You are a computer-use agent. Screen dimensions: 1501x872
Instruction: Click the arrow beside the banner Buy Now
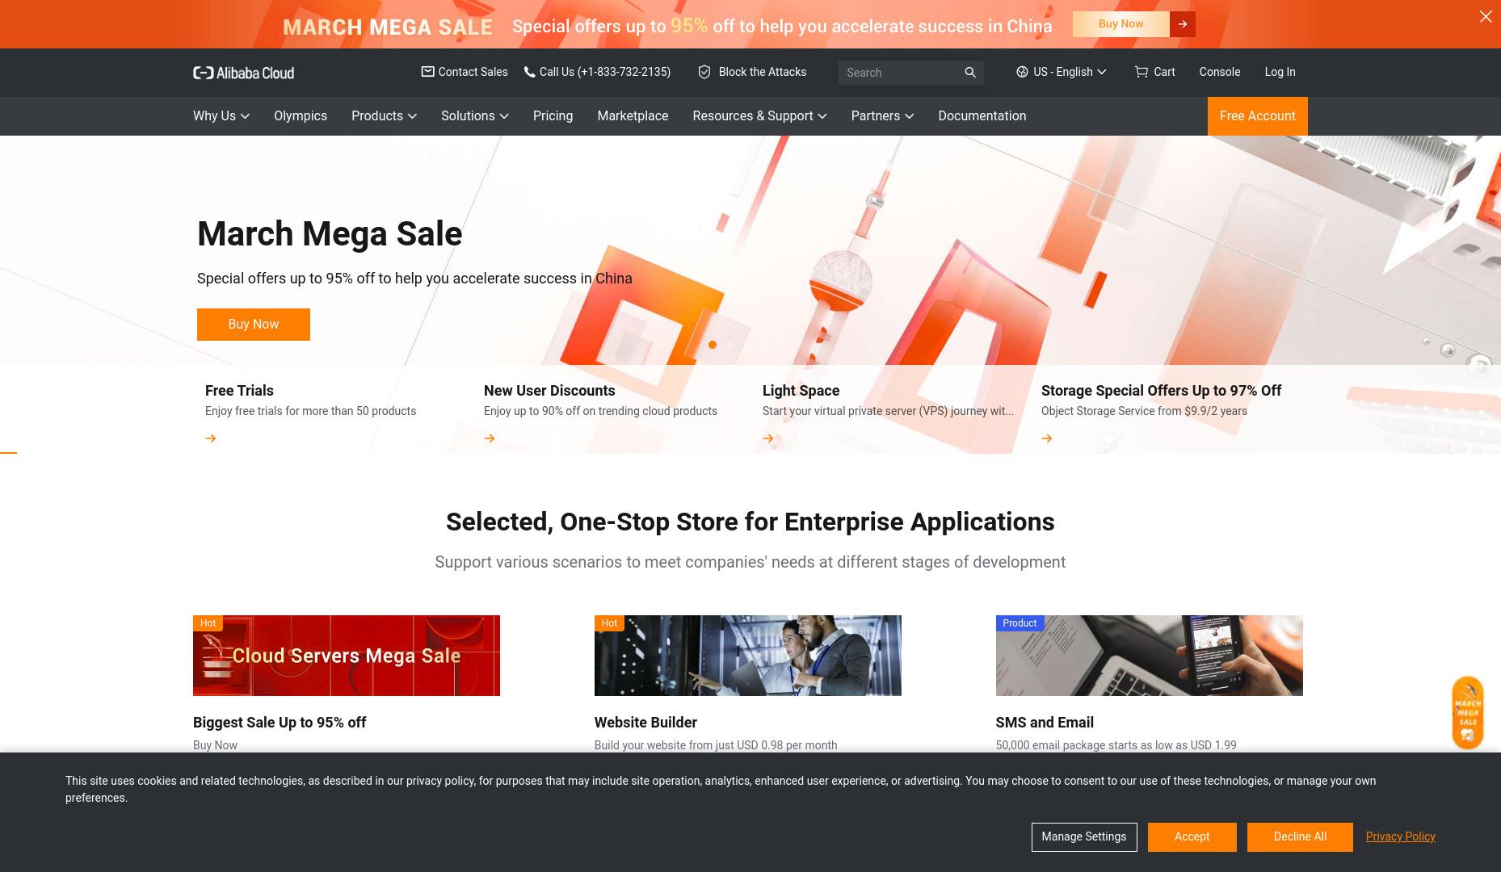1183,24
